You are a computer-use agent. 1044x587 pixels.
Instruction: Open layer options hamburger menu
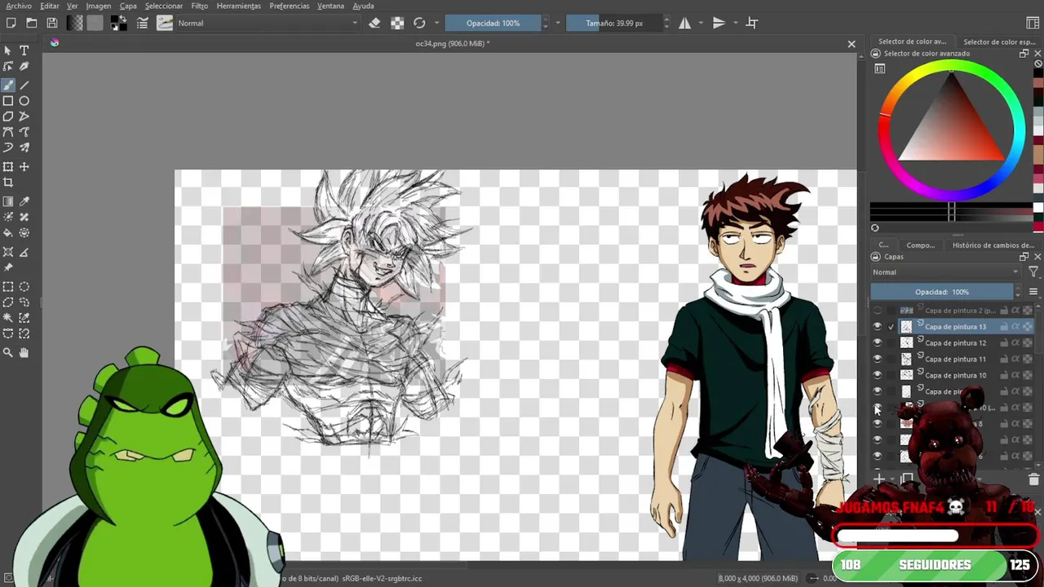(1033, 292)
